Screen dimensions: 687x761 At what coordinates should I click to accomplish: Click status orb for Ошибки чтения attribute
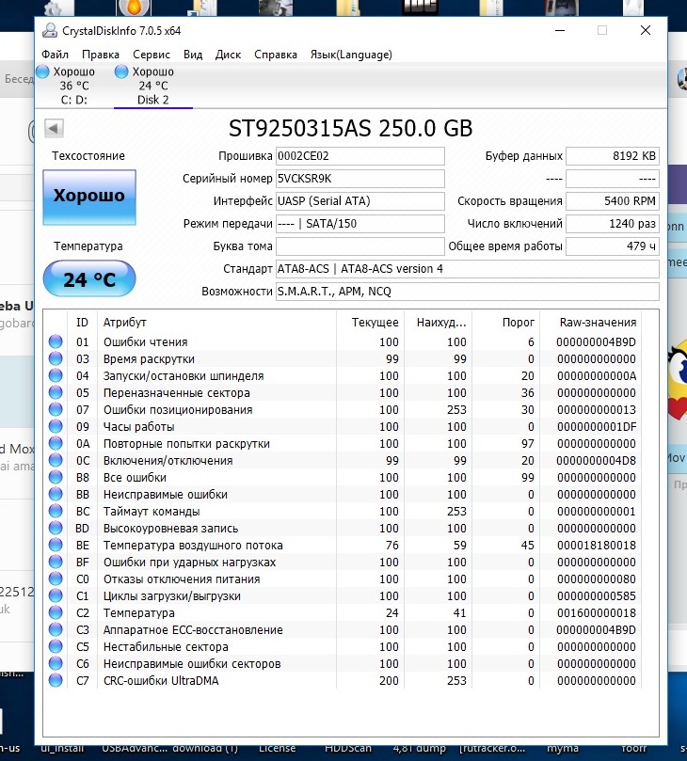coord(56,342)
